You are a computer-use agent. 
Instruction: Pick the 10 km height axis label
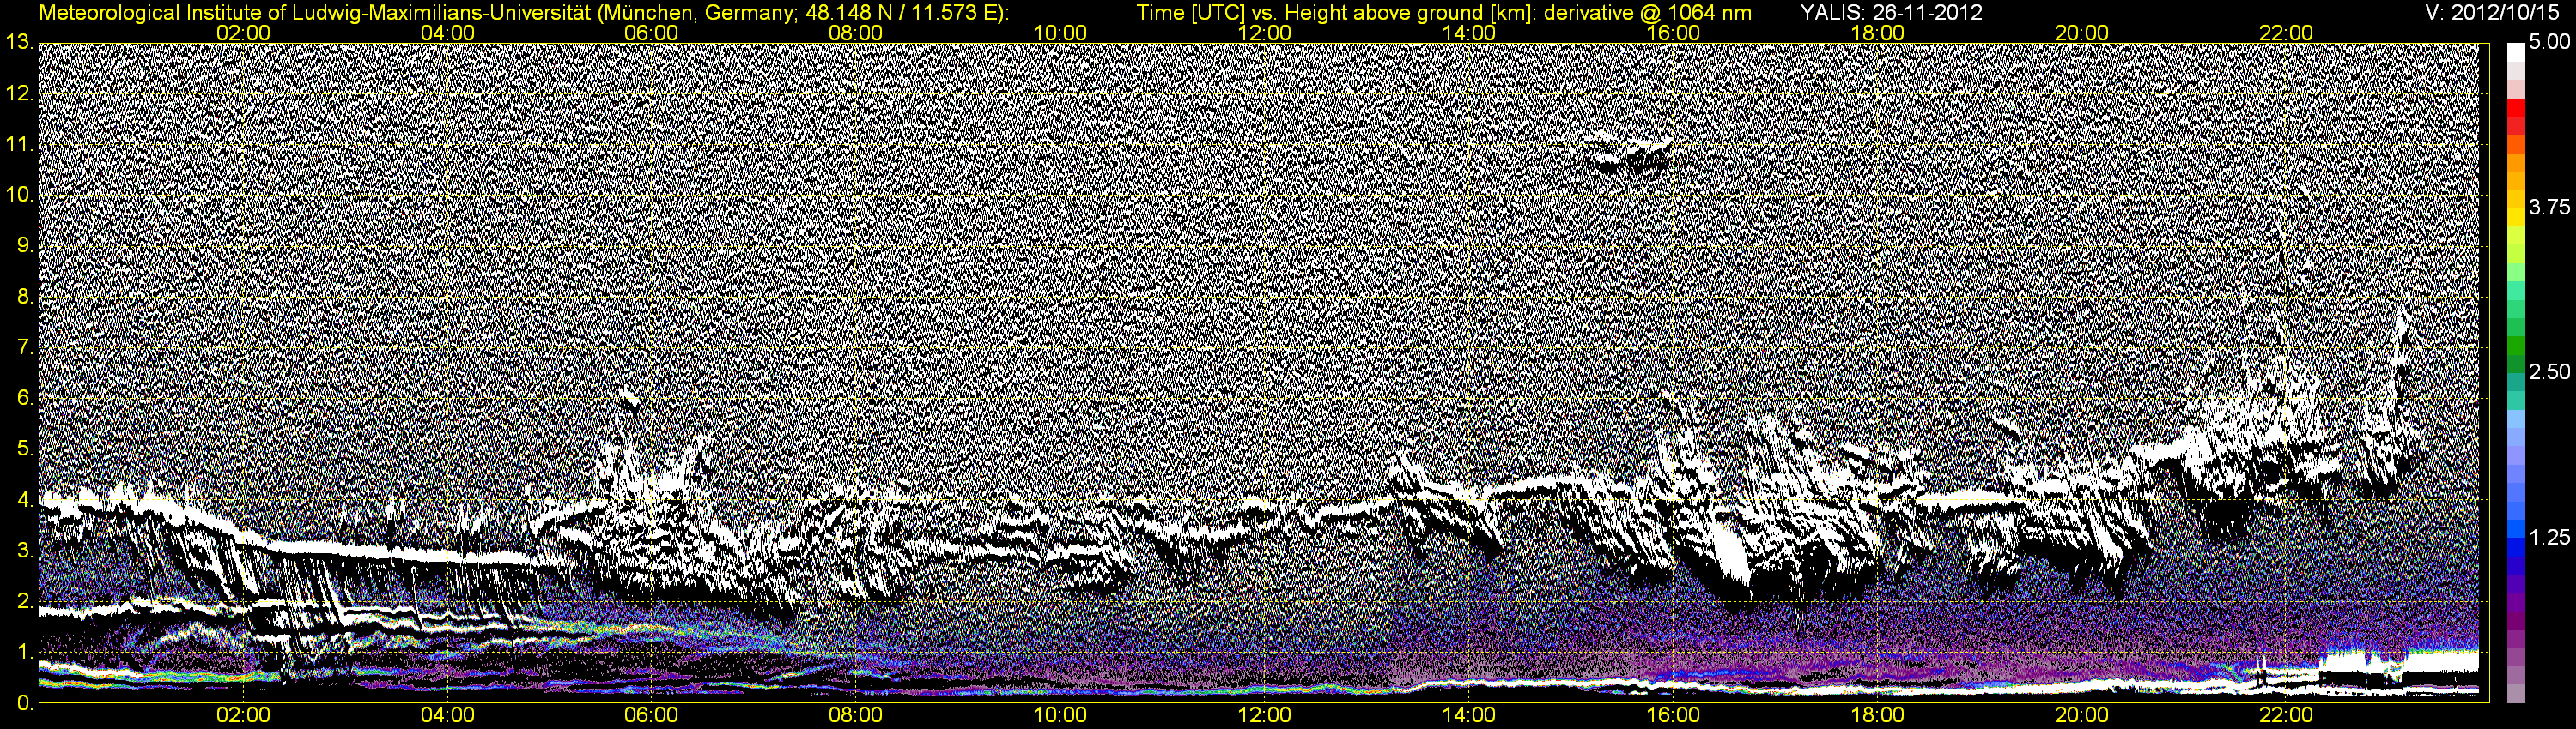pos(20,196)
